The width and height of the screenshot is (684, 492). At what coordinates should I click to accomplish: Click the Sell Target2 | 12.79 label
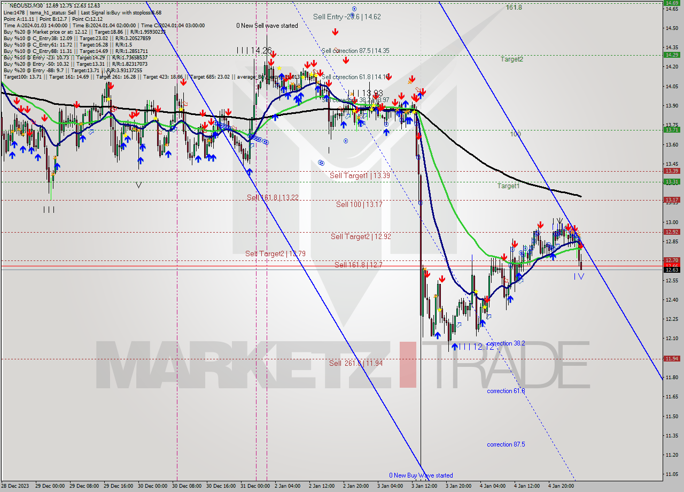click(x=275, y=253)
